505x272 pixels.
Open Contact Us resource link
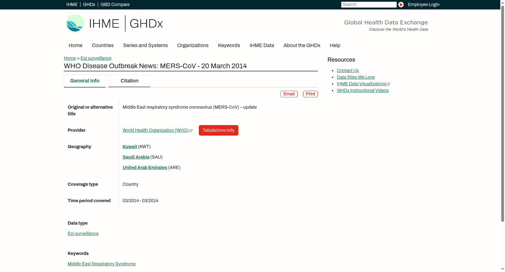[348, 70]
